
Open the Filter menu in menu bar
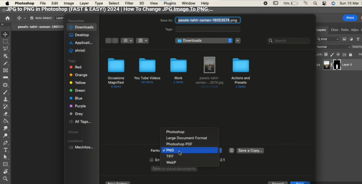pyautogui.click(x=129, y=3)
